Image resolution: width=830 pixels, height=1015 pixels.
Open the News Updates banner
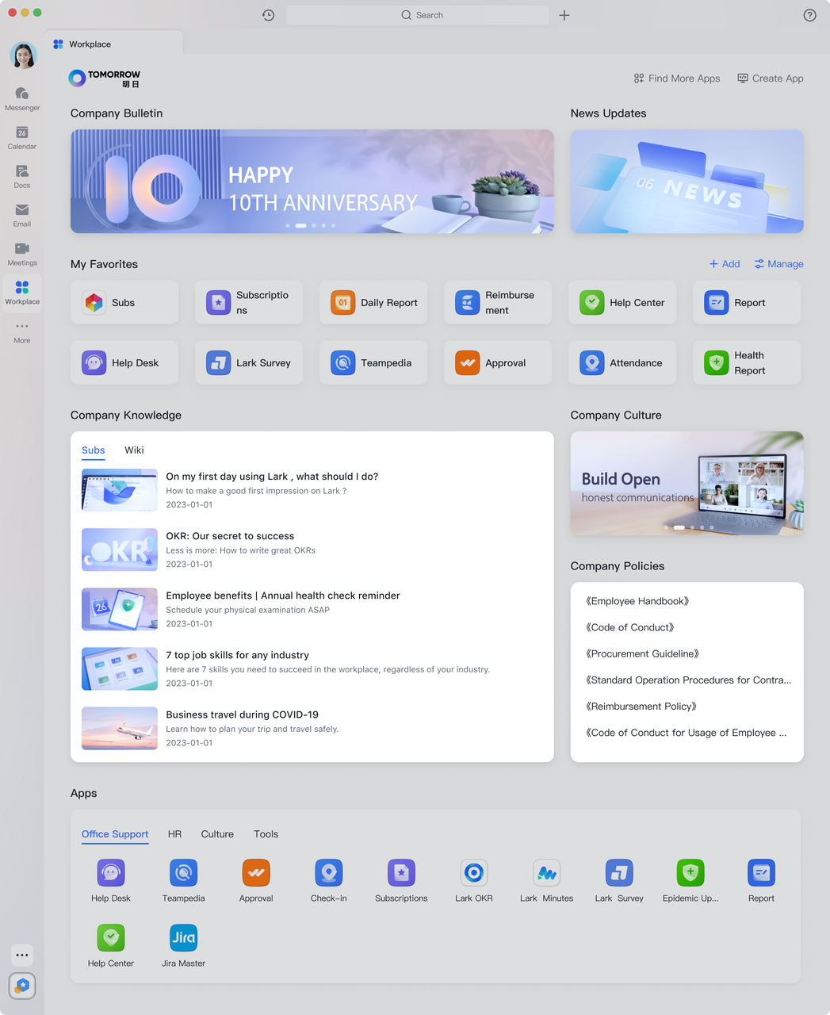point(687,182)
